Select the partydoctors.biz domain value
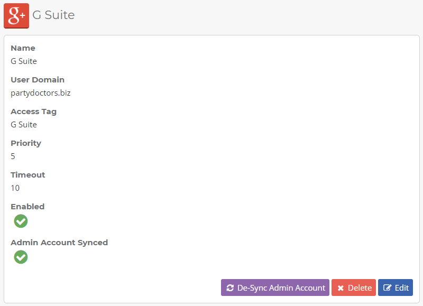Viewport: 423px width, 306px height. [x=41, y=93]
